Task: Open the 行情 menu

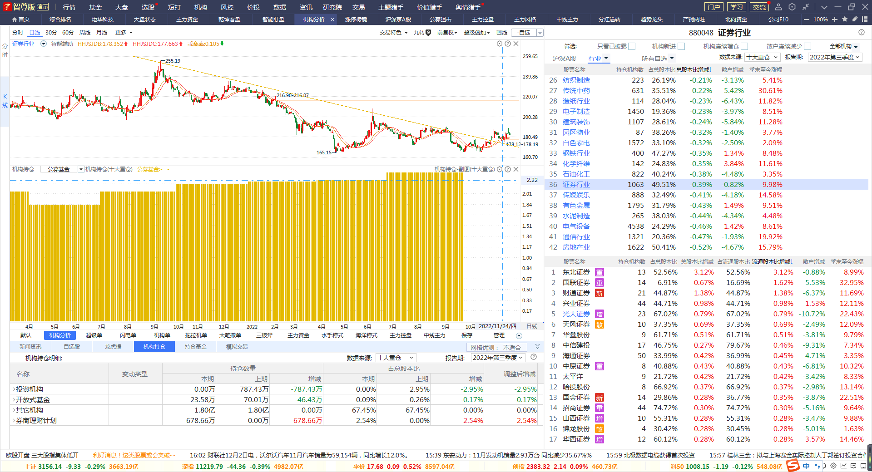Action: [69, 7]
